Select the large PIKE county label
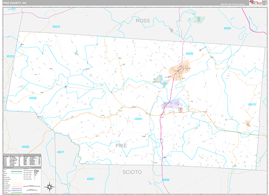Viewport: 269px width, 195px height. (121, 146)
